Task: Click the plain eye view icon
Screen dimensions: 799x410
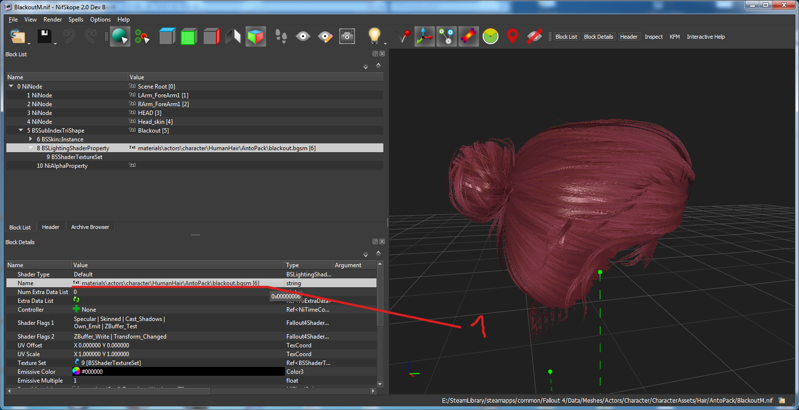Action: [x=303, y=37]
